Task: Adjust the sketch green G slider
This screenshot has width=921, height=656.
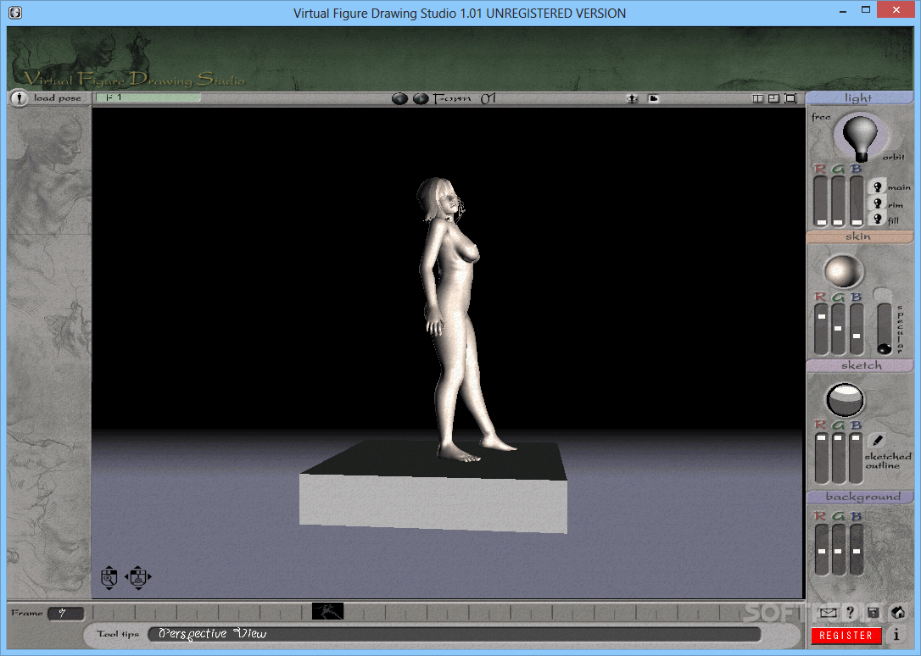Action: pos(838,459)
